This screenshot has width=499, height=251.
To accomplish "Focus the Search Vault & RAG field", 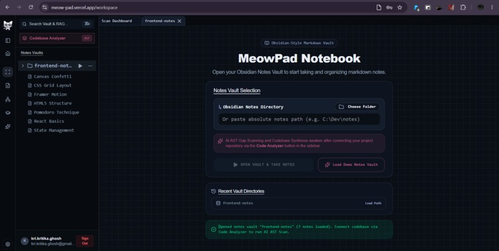I will point(57,24).
